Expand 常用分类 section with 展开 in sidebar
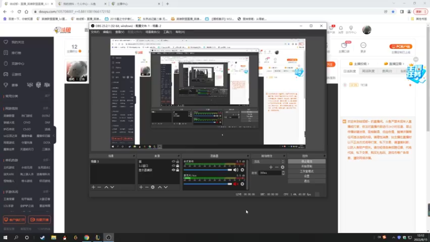430x242 pixels. pos(47,96)
